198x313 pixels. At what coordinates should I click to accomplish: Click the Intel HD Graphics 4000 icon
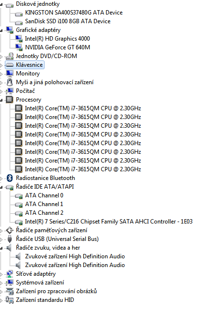click(x=19, y=39)
